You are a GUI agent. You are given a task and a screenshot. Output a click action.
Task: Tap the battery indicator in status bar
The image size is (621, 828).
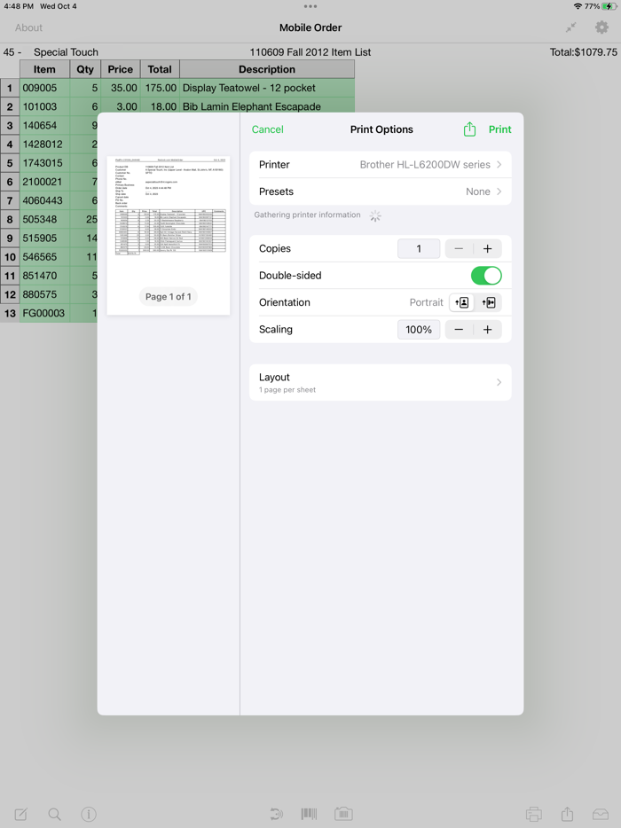click(x=609, y=6)
